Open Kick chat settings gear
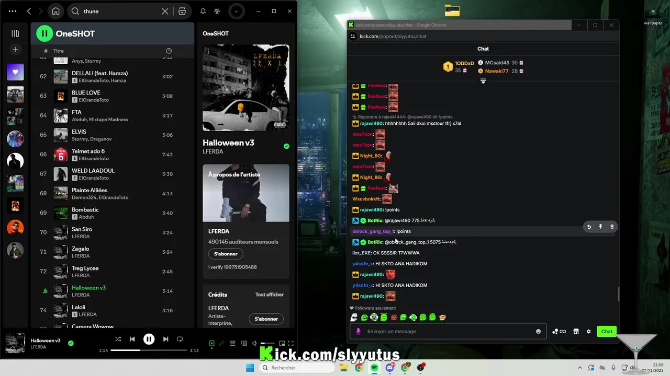670x376 pixels. 588,331
